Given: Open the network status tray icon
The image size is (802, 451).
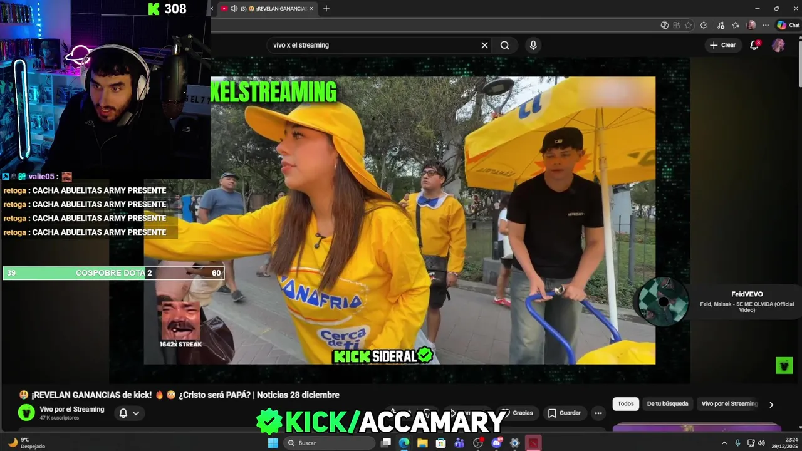Looking at the screenshot, I should click(x=750, y=443).
